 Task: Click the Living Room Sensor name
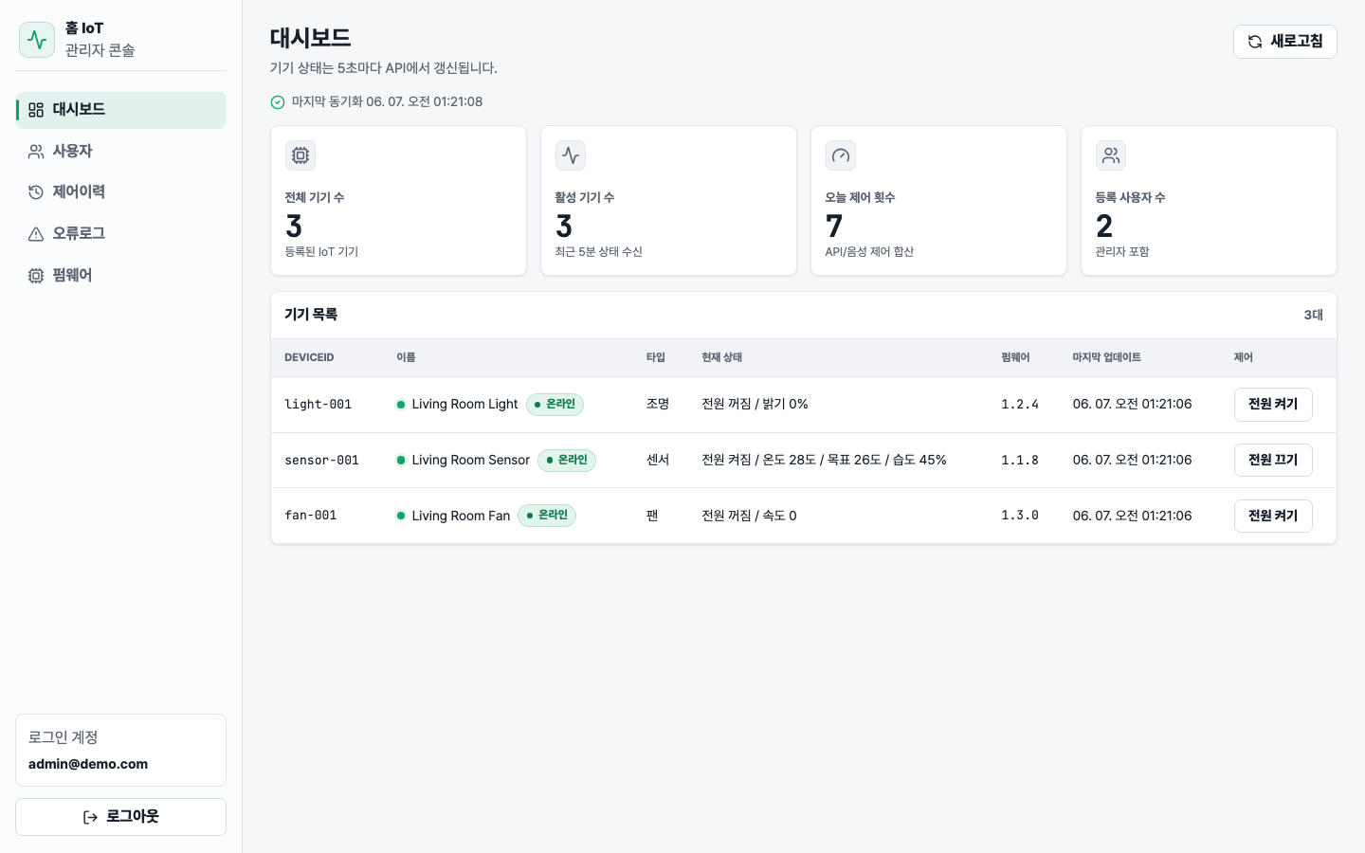[471, 461]
